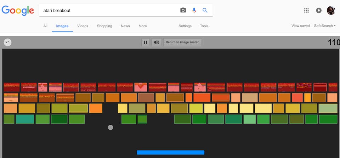Switch to the All results tab

pyautogui.click(x=45, y=26)
